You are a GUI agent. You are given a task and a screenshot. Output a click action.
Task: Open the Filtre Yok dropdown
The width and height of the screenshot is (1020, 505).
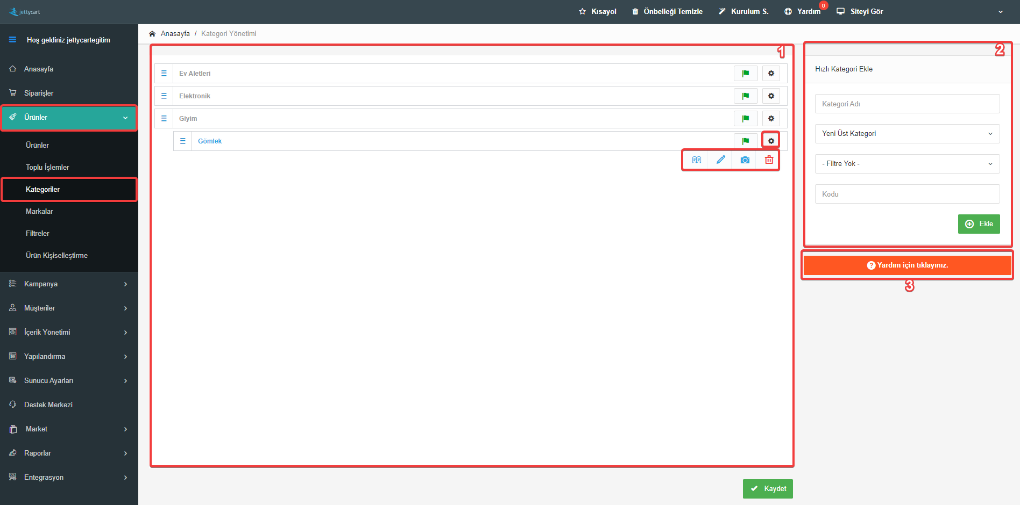[x=908, y=164]
